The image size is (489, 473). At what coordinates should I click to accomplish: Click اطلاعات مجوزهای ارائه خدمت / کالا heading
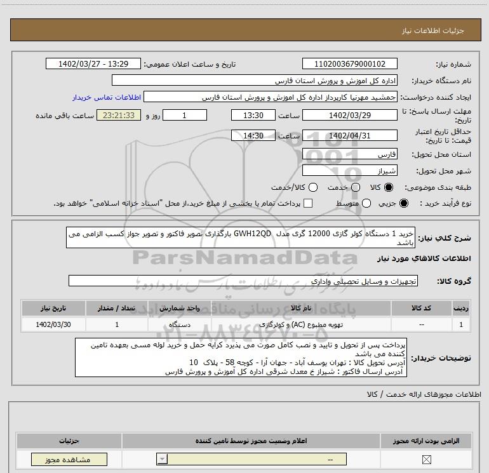(424, 394)
